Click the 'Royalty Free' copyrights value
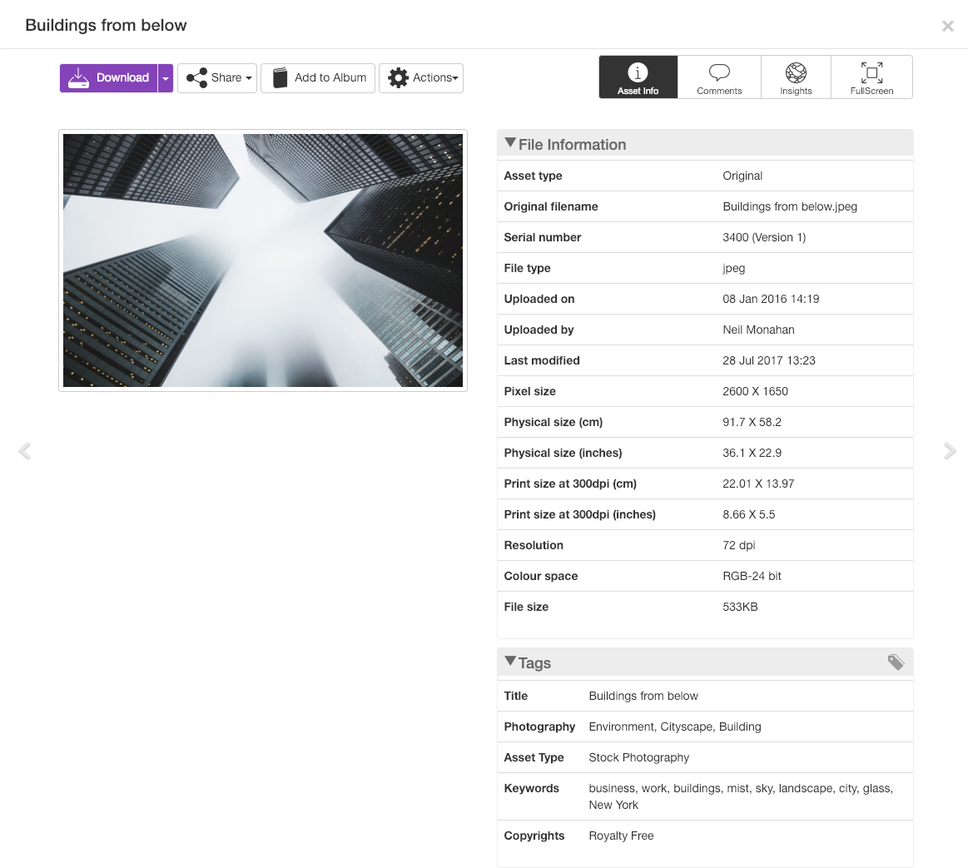 pyautogui.click(x=621, y=836)
